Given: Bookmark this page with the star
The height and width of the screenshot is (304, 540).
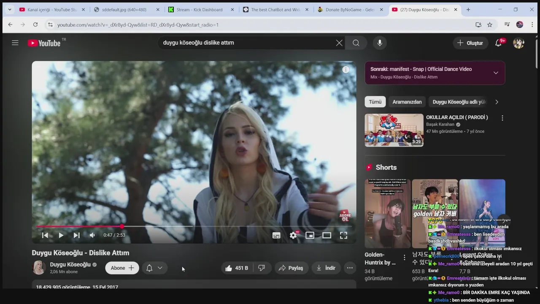Looking at the screenshot, I should (490, 25).
